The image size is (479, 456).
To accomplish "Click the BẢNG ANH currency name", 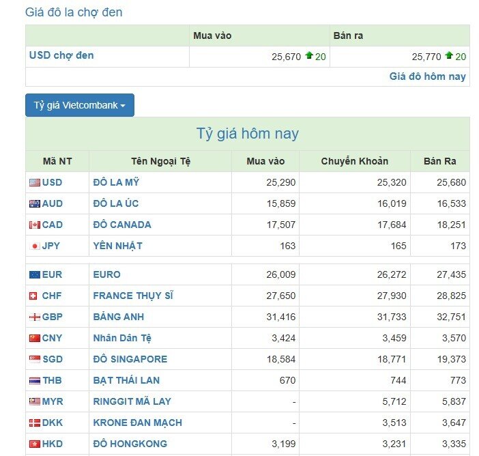I will [119, 317].
